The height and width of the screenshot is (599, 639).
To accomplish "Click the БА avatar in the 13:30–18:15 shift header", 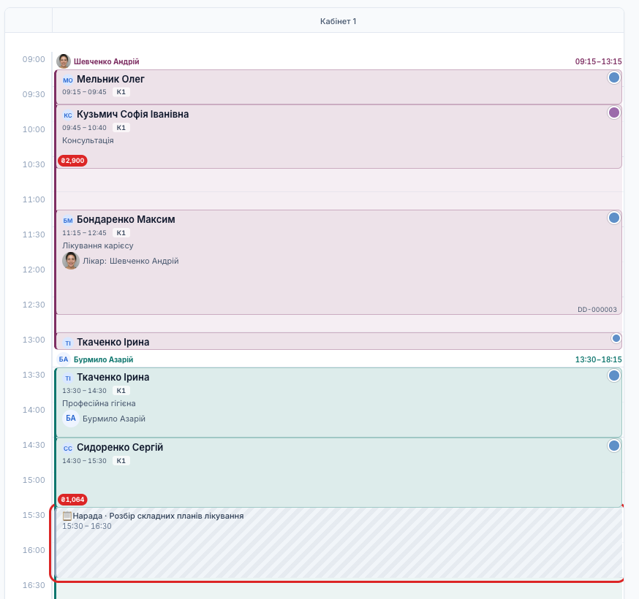I will coord(64,359).
